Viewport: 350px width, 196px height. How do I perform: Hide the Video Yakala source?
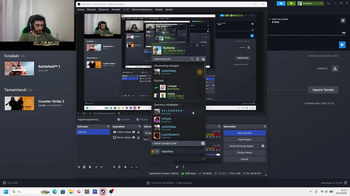point(134,132)
